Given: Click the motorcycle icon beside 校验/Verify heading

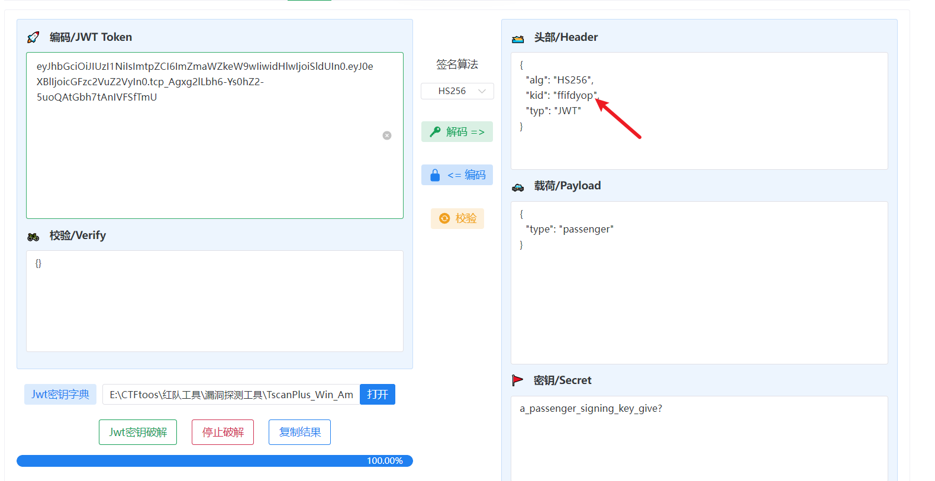Looking at the screenshot, I should pos(33,237).
